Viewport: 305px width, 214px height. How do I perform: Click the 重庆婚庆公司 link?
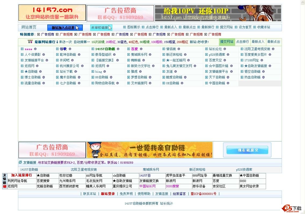pos(122,186)
